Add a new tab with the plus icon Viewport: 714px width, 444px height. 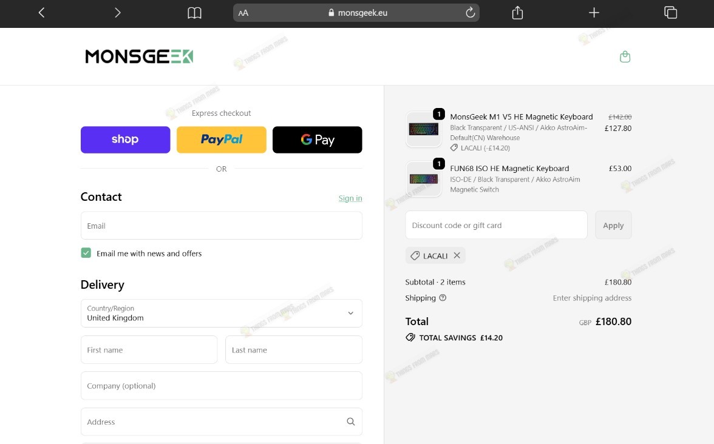[594, 13]
